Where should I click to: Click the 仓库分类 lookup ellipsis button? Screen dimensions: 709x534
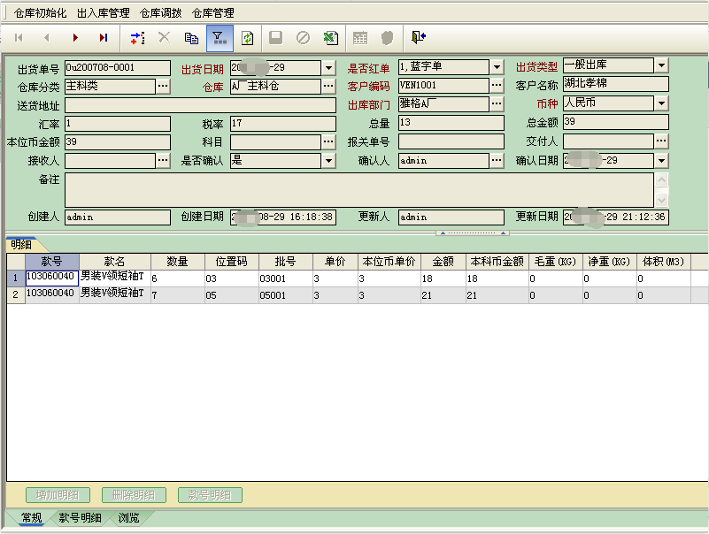point(163,86)
